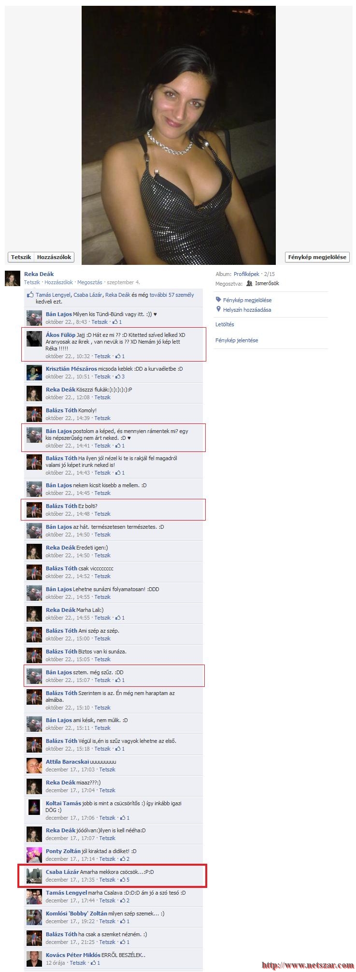
Task: Click the like-count icon on Ponty Zoltán's comment
Action: click(122, 858)
